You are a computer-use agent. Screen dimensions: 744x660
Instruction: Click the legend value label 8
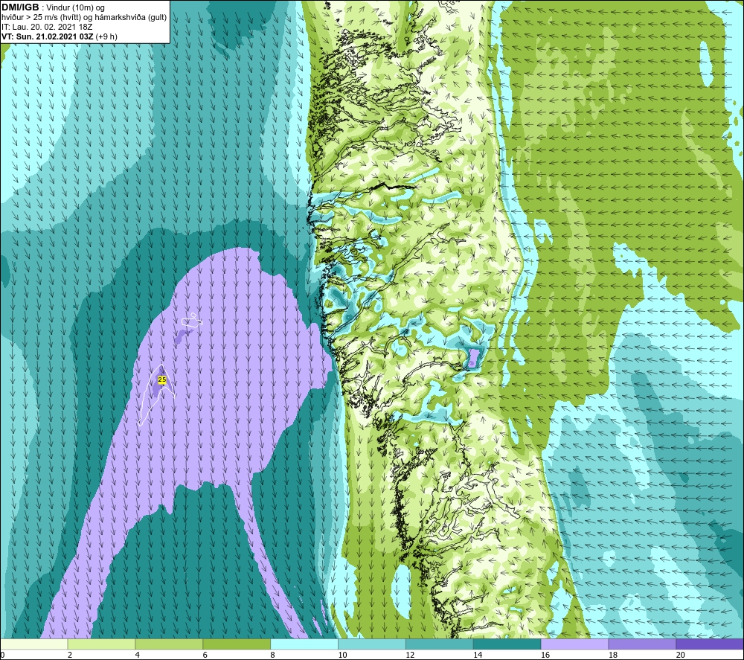tap(273, 655)
